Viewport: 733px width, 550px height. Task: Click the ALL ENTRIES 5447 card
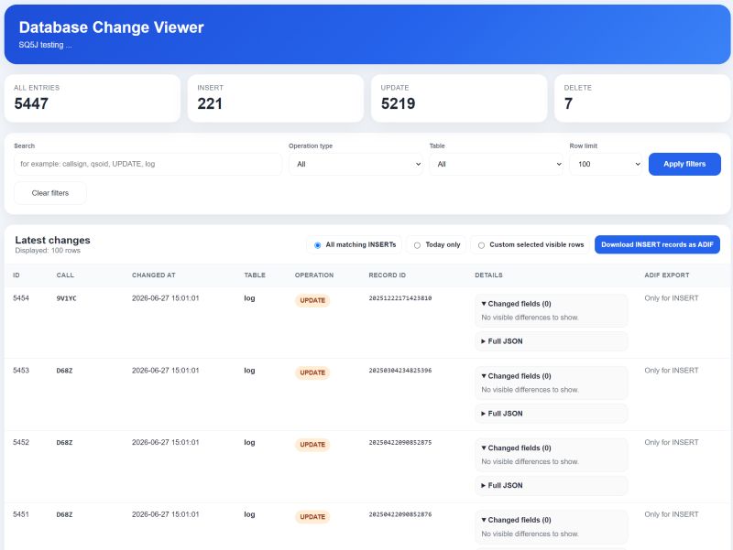(93, 98)
